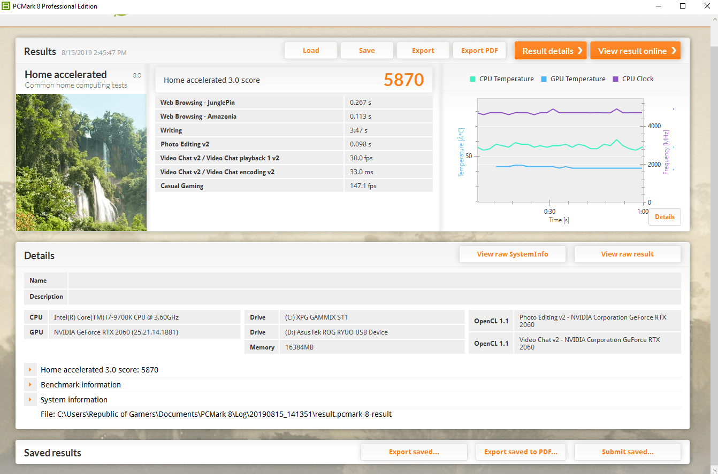Click the Description input field
The image size is (718, 474).
pos(374,297)
